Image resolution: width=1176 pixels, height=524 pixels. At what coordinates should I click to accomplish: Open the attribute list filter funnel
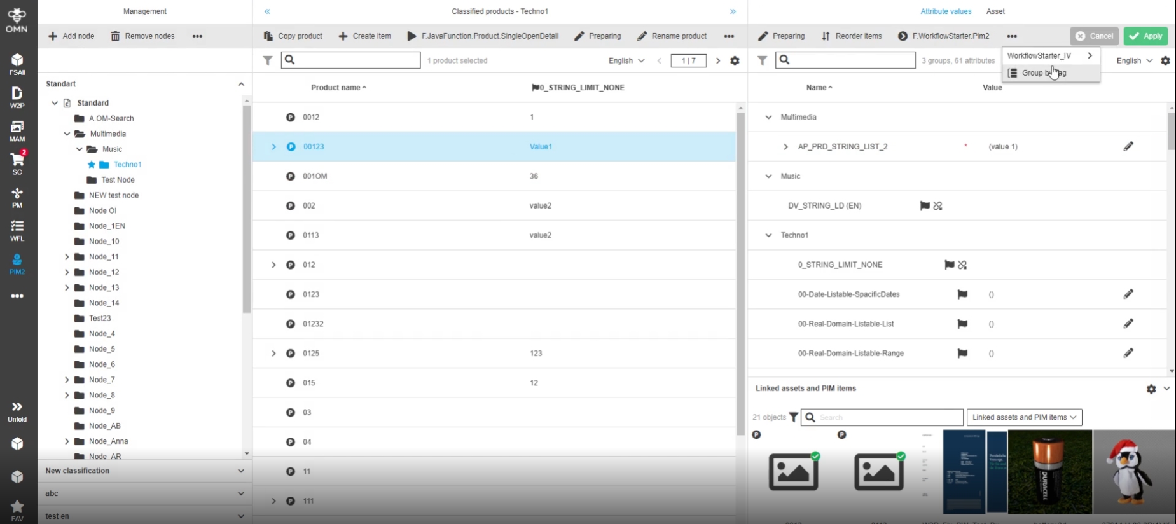pyautogui.click(x=762, y=60)
